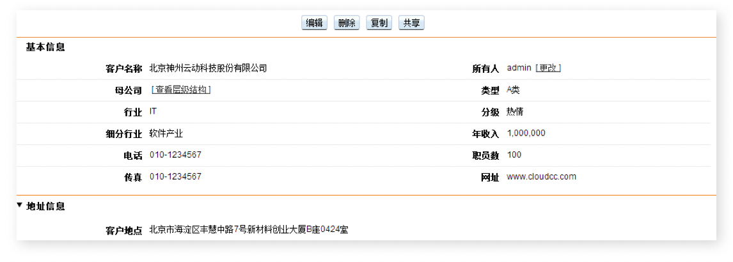Click the 细分行业 field label

(124, 134)
